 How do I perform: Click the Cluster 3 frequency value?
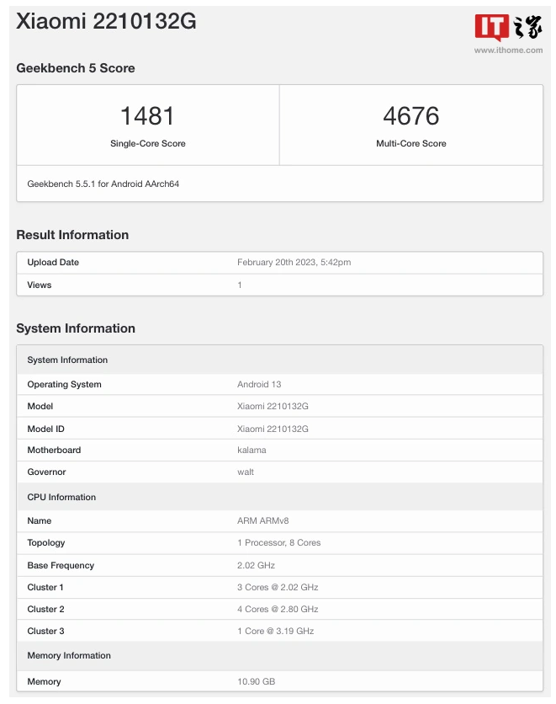point(275,631)
